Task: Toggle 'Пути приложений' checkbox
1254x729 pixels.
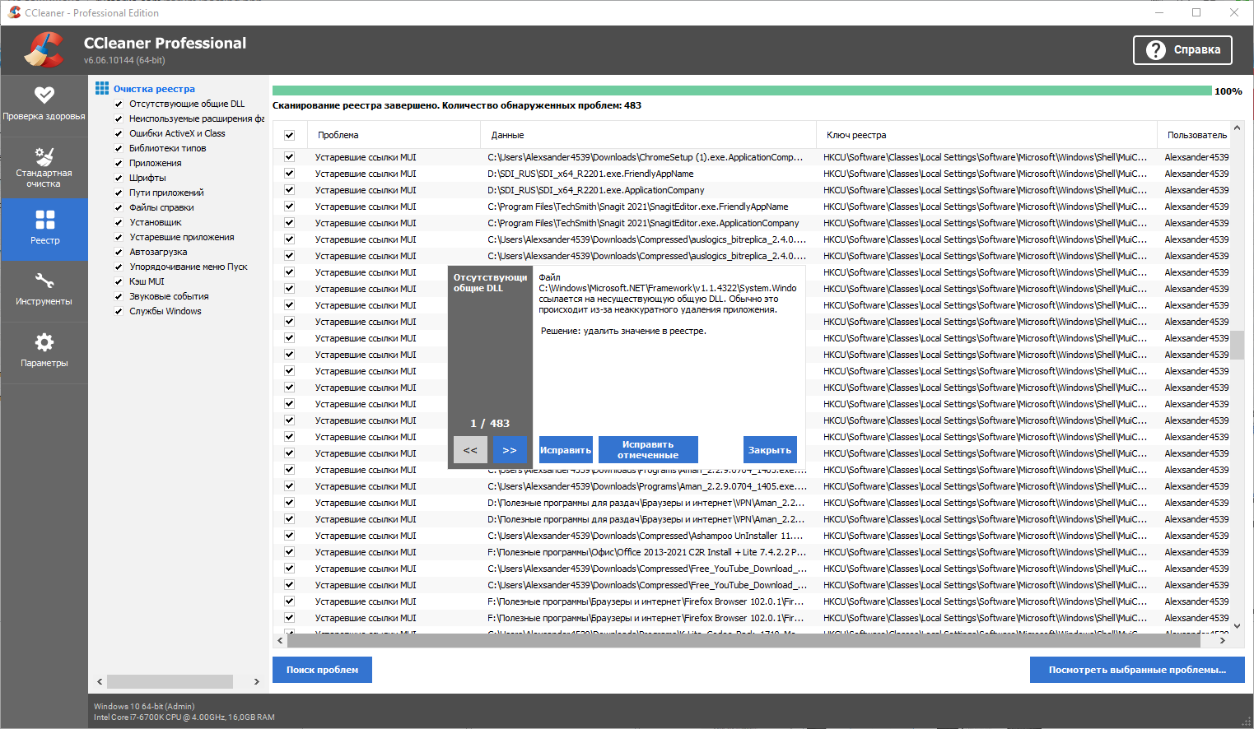Action: [x=119, y=193]
